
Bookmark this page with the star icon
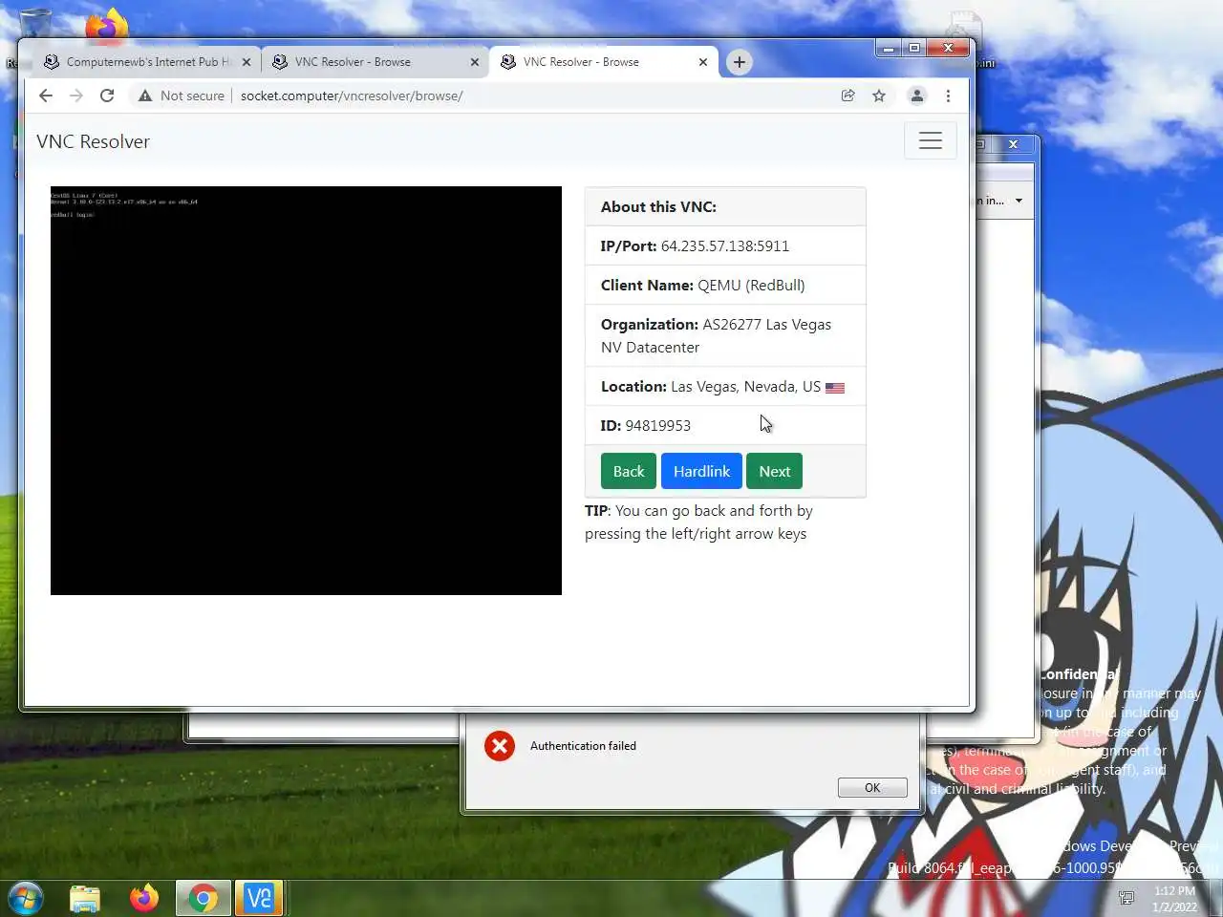879,96
